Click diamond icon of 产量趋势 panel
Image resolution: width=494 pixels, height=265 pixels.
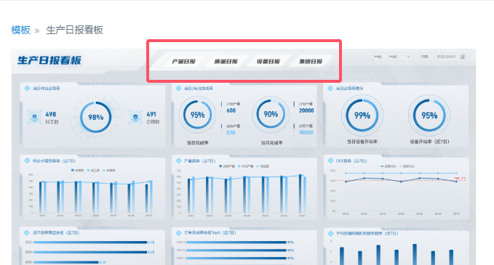(x=179, y=160)
